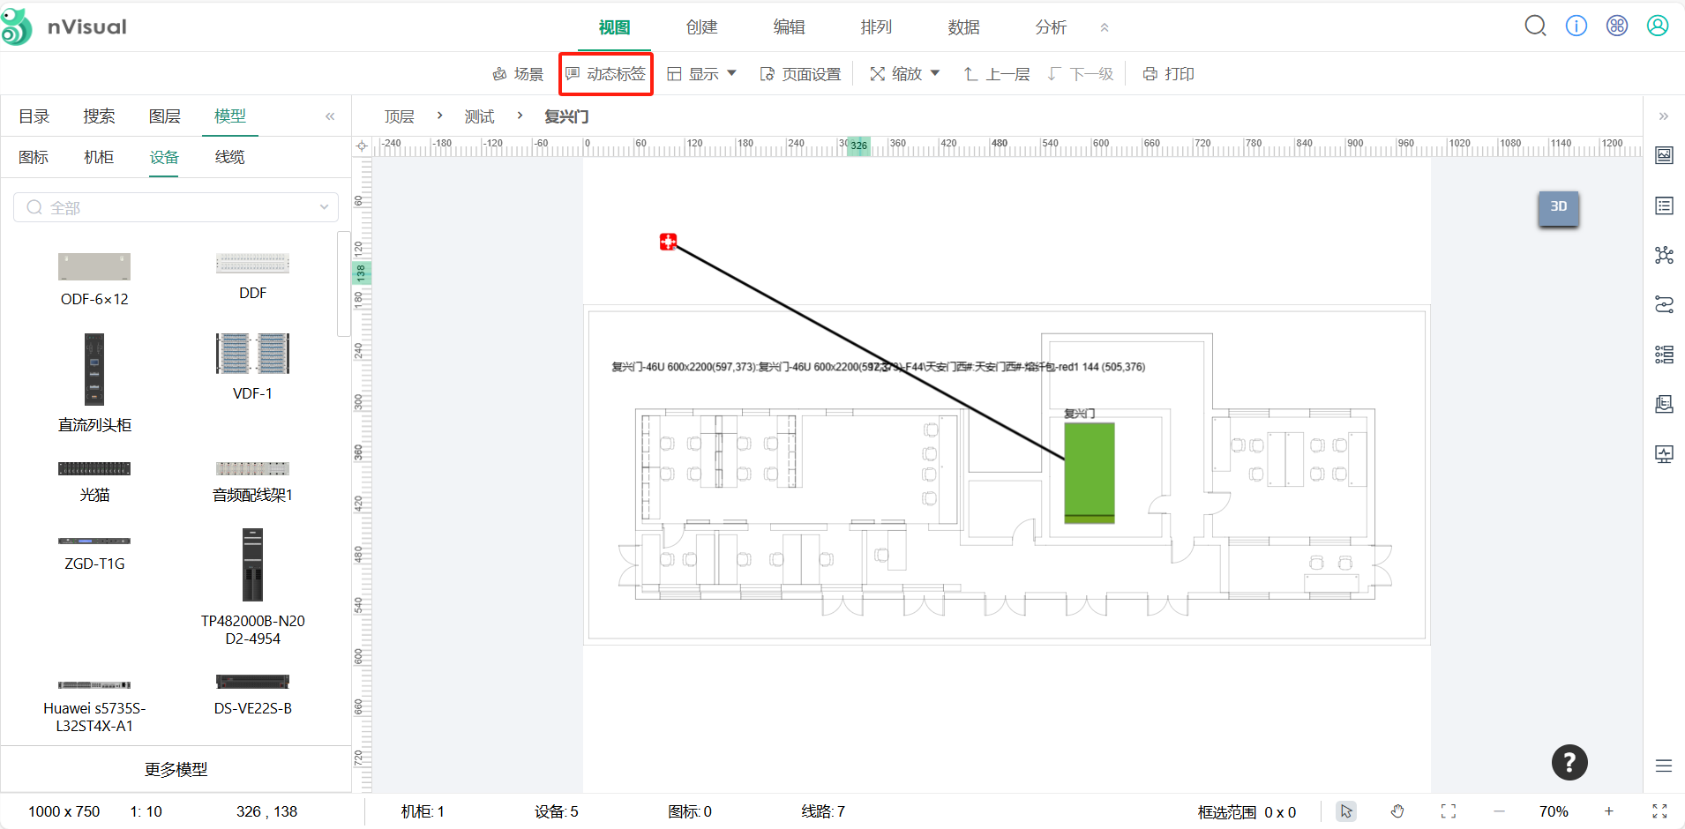1685x829 pixels.
Task: Click the 打印 print button
Action: click(x=1169, y=74)
